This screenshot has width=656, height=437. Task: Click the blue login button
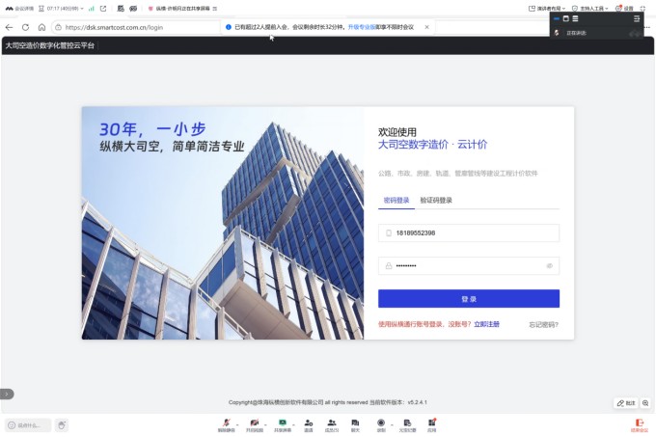tap(469, 299)
